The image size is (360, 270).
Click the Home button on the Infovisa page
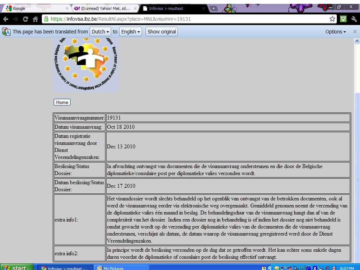(62, 102)
